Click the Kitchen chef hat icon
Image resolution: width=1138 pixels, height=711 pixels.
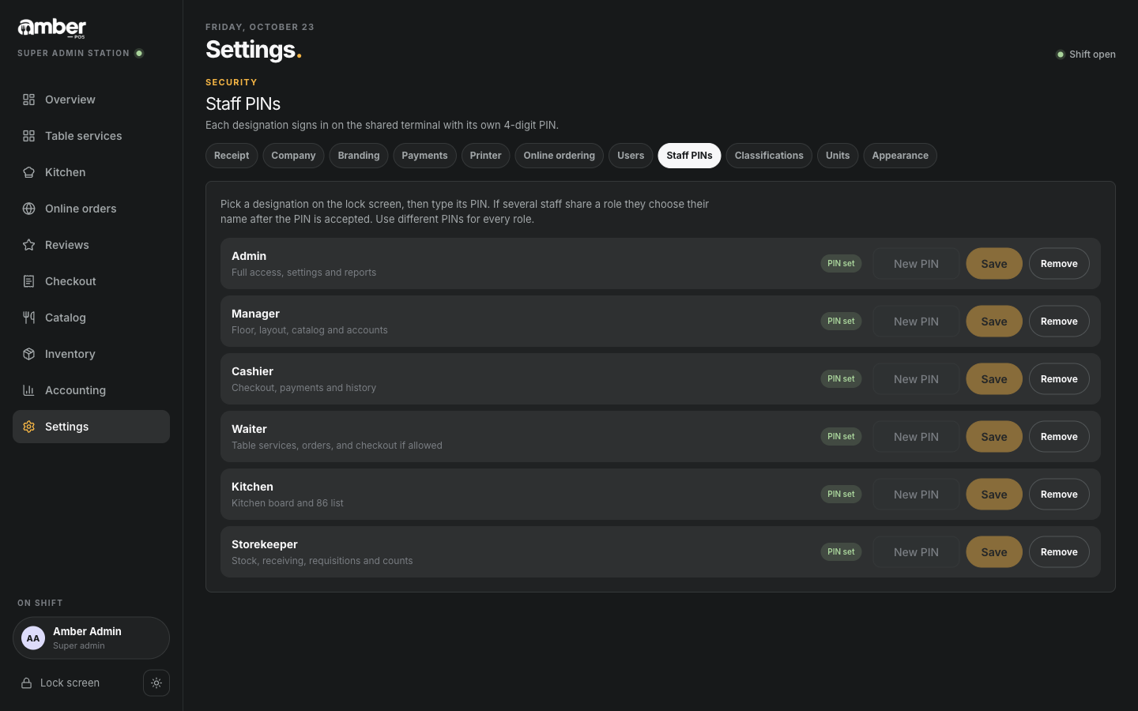pyautogui.click(x=28, y=172)
